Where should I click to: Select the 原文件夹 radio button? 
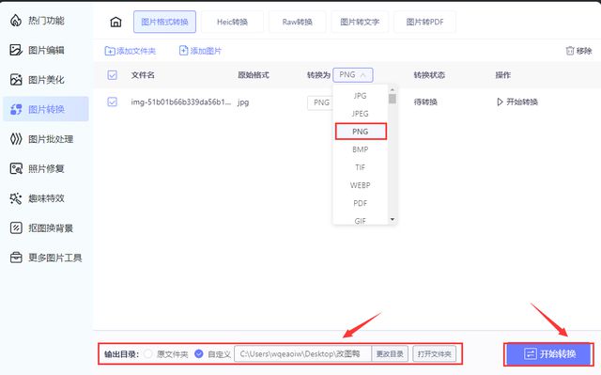148,354
